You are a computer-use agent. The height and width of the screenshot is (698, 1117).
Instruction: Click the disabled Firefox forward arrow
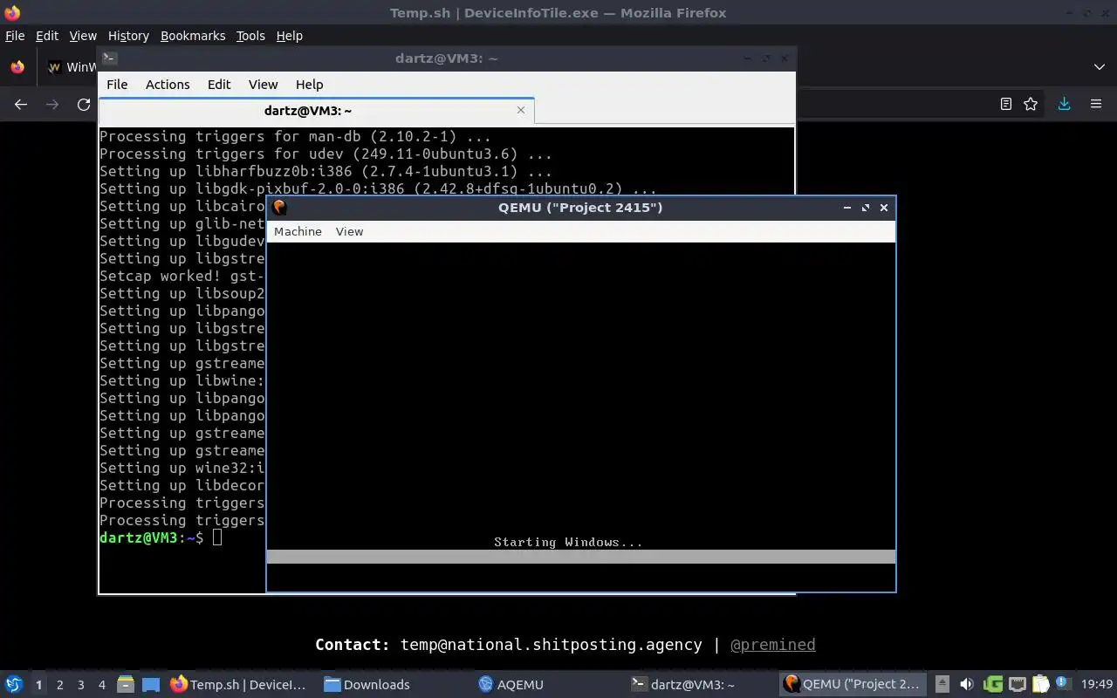[x=52, y=104]
